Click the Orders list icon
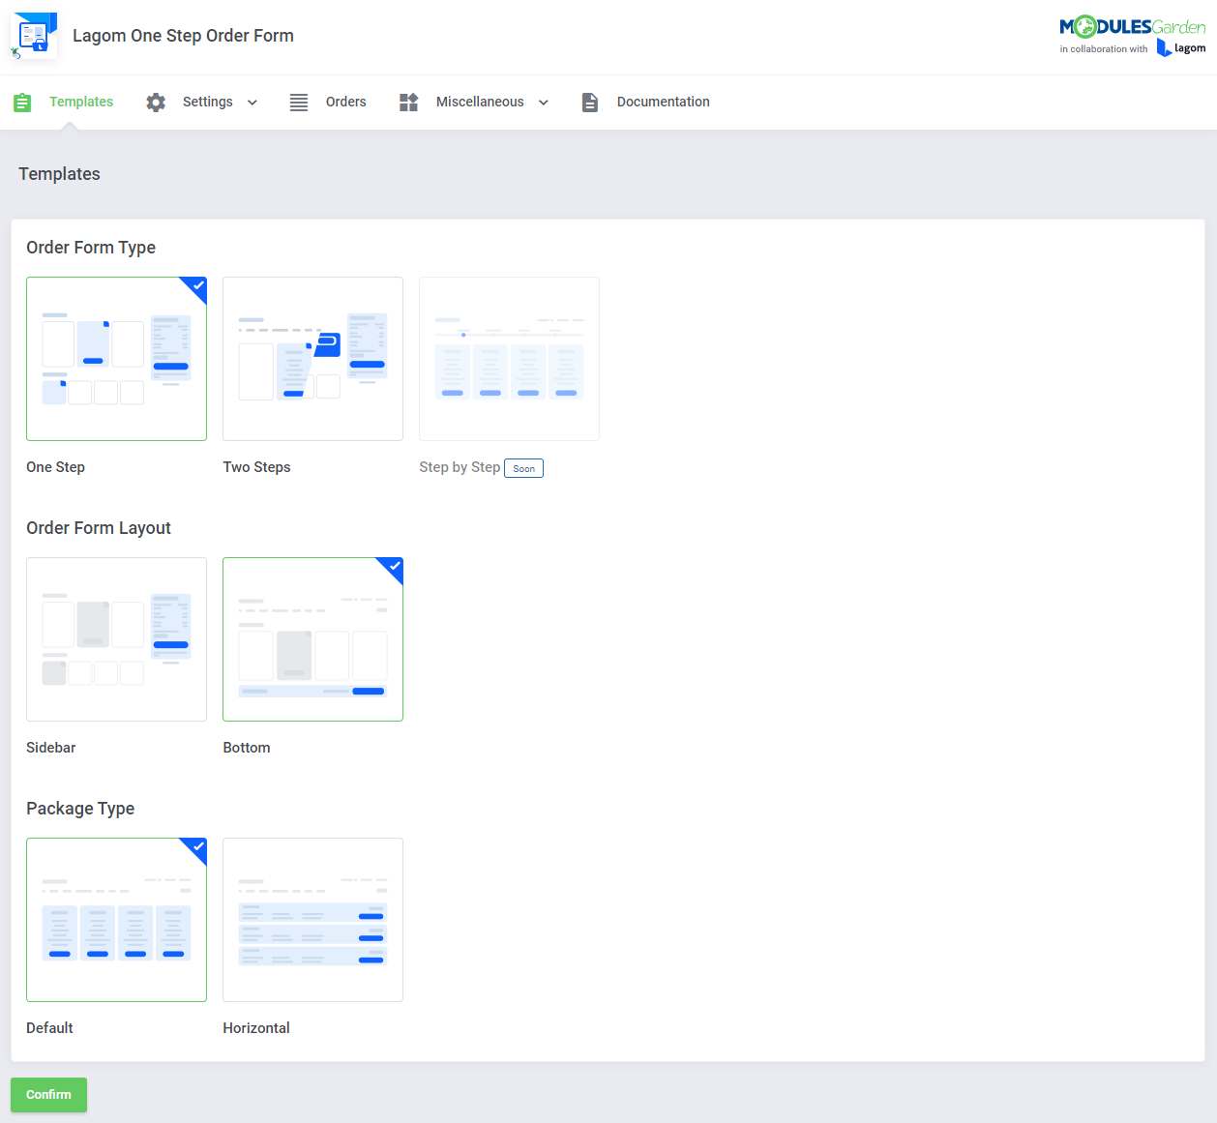Screen dimensions: 1217x1123 298,102
